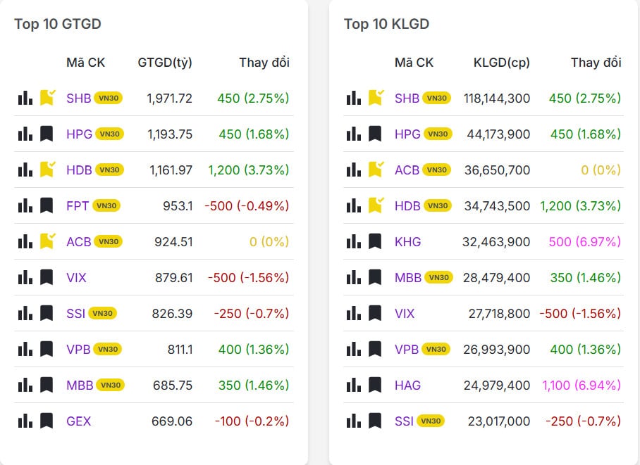Open chart icon for SSI in GTGD table
The height and width of the screenshot is (465, 640).
point(25,313)
